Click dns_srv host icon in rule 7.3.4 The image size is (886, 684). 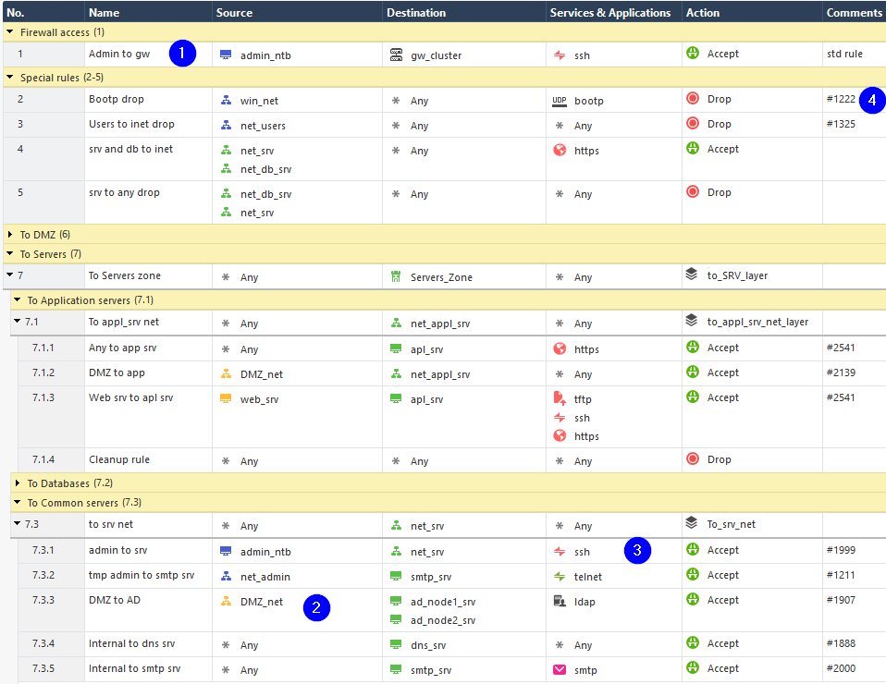tap(396, 644)
